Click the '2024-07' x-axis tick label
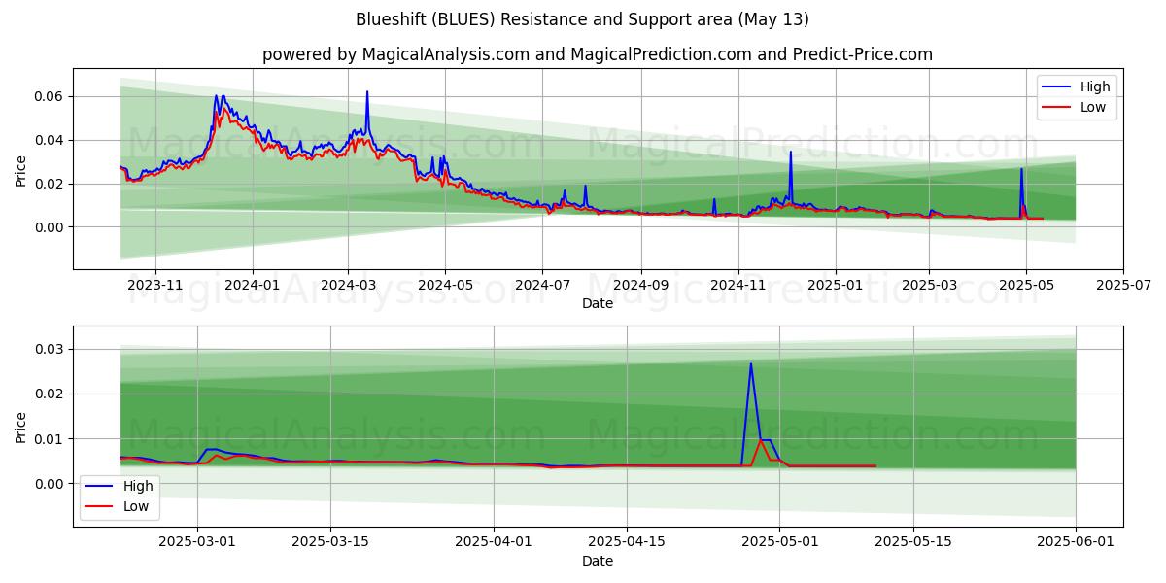This screenshot has width=1166, height=583. click(x=541, y=285)
